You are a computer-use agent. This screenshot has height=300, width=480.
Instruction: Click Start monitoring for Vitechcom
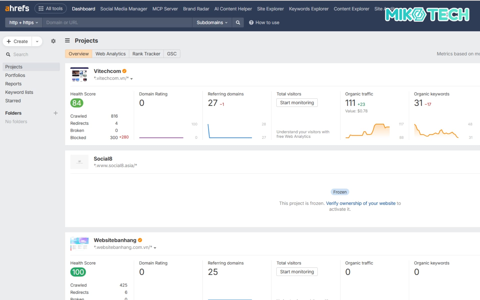[x=297, y=103]
